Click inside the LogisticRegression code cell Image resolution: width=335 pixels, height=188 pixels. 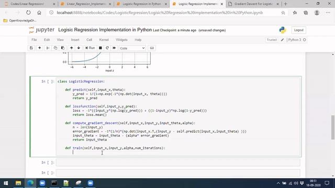pos(178,116)
